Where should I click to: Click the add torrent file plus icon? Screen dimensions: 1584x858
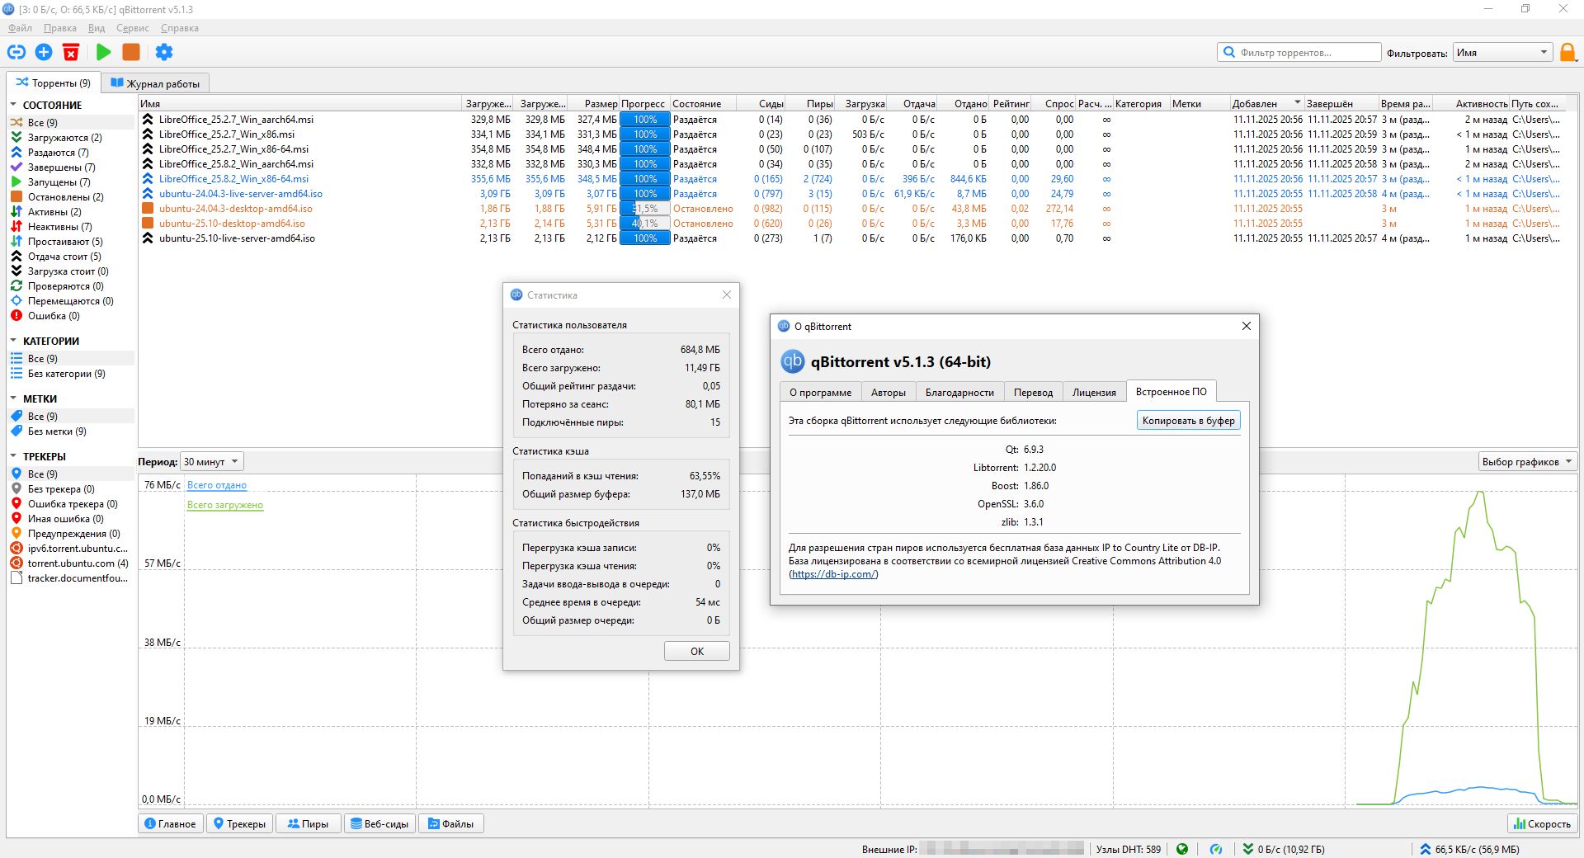tap(44, 52)
